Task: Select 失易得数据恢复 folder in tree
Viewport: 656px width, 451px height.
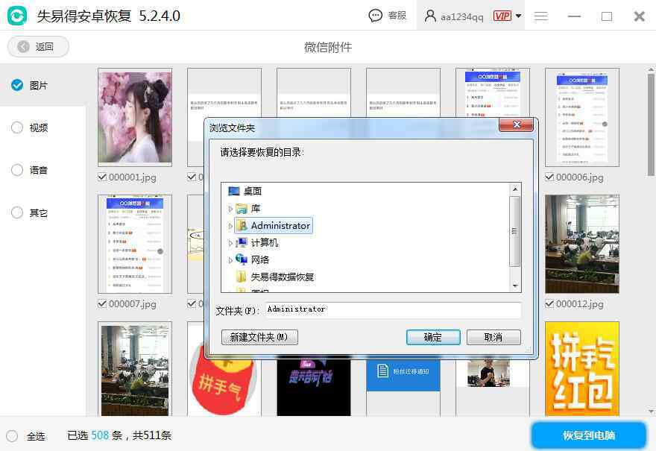Action: pos(283,277)
